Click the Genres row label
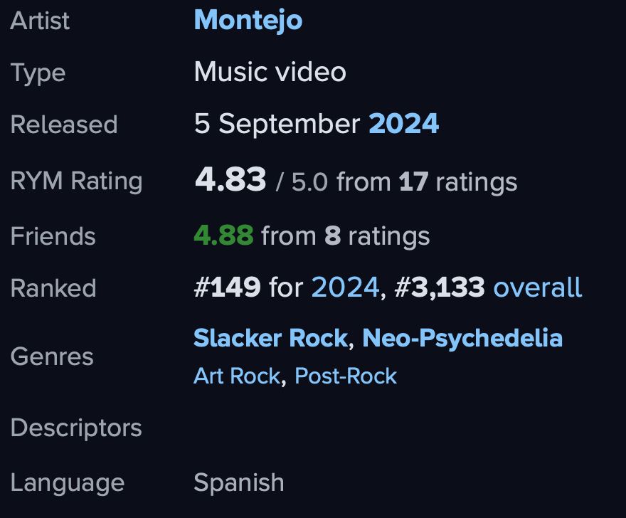This screenshot has height=518, width=626. coord(52,356)
